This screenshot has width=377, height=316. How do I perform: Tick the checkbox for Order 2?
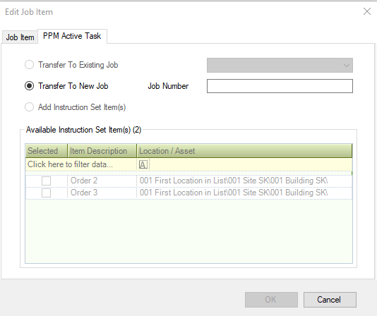[x=46, y=181]
